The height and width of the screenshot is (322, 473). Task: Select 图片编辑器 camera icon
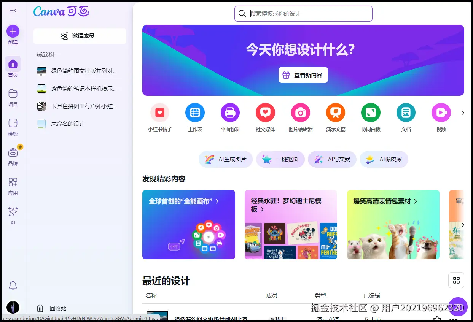coord(301,113)
